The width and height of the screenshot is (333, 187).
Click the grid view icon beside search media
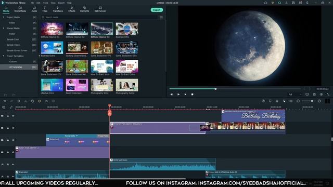(x=161, y=17)
